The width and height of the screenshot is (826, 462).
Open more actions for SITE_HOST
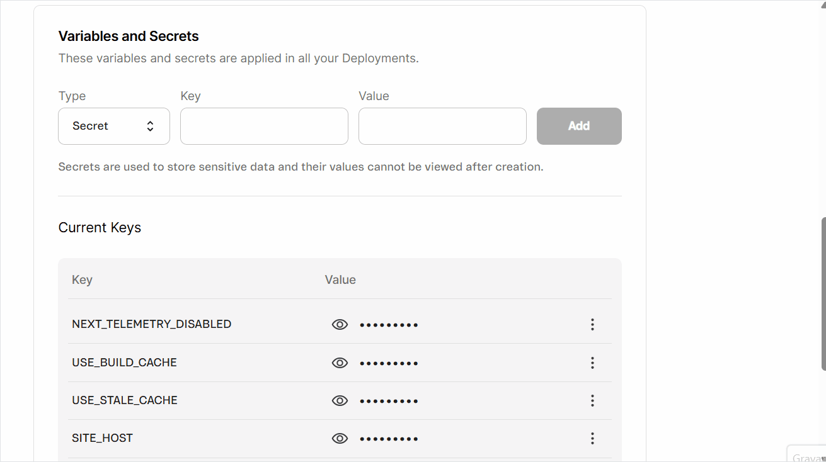coord(592,439)
